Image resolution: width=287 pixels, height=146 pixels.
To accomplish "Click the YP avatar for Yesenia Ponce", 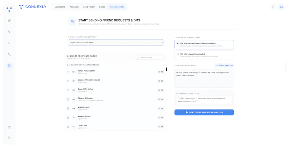I will (74, 117).
